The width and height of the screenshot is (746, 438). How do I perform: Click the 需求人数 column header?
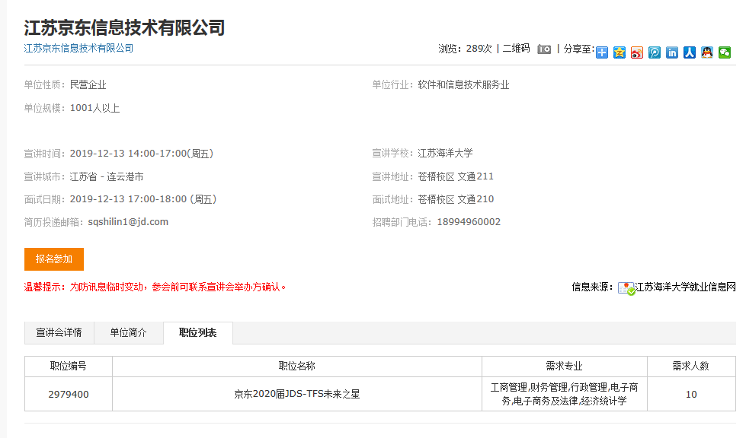pyautogui.click(x=691, y=367)
